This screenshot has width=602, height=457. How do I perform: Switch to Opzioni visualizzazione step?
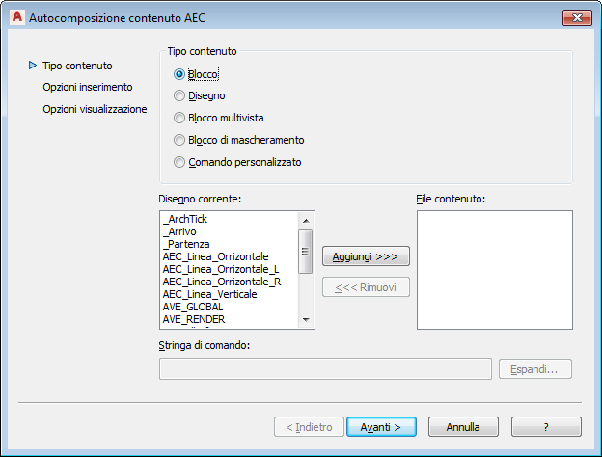tap(95, 109)
